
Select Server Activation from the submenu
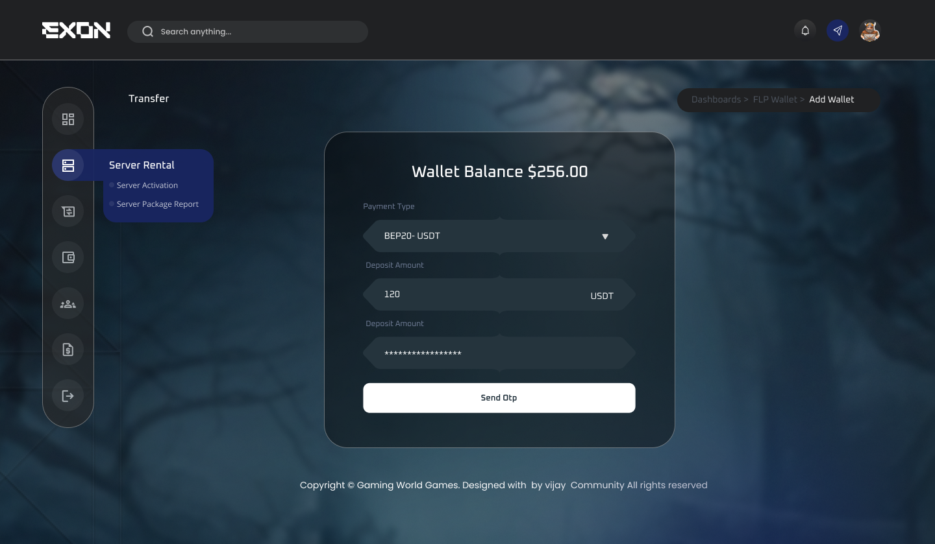pyautogui.click(x=147, y=185)
